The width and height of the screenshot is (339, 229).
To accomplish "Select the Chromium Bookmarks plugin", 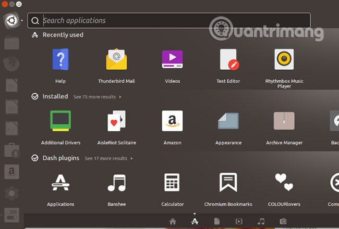I will click(x=228, y=182).
